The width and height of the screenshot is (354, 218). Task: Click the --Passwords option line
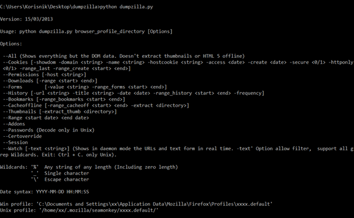click(x=49, y=130)
